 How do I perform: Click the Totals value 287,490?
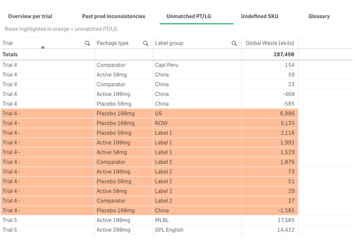[x=284, y=55]
